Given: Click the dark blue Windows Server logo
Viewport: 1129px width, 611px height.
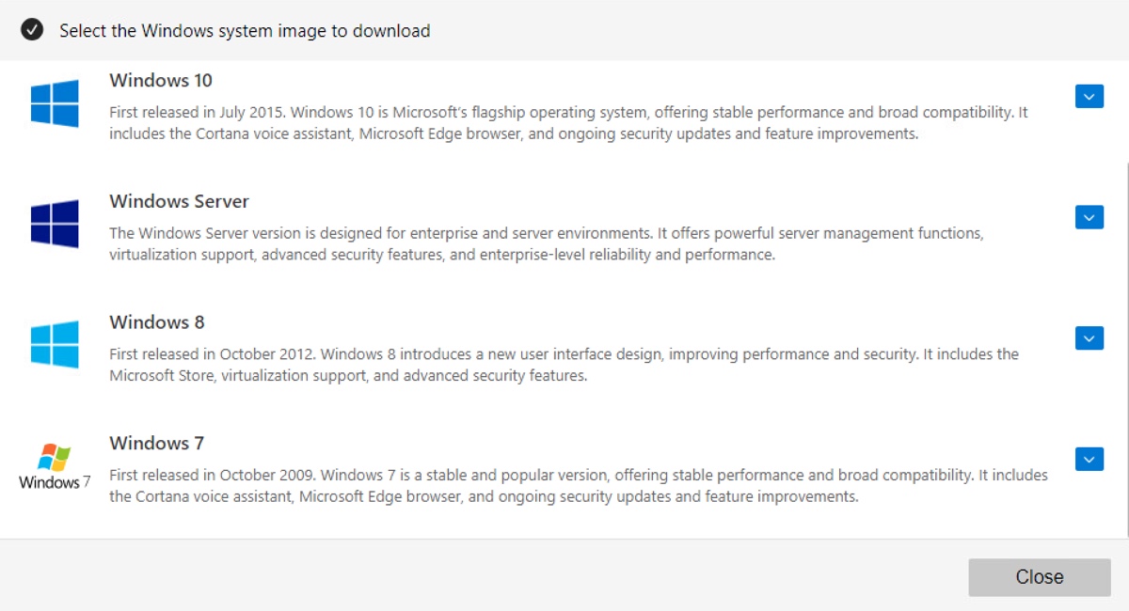Looking at the screenshot, I should pos(54,223).
